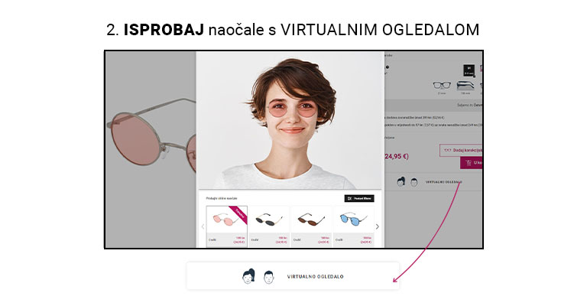Screen dimensions: 587x306
Task: Click the small female face icon beside price panel
Action: coord(401,181)
